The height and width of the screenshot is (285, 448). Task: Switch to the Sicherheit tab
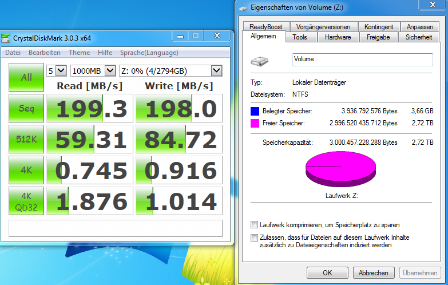click(419, 37)
